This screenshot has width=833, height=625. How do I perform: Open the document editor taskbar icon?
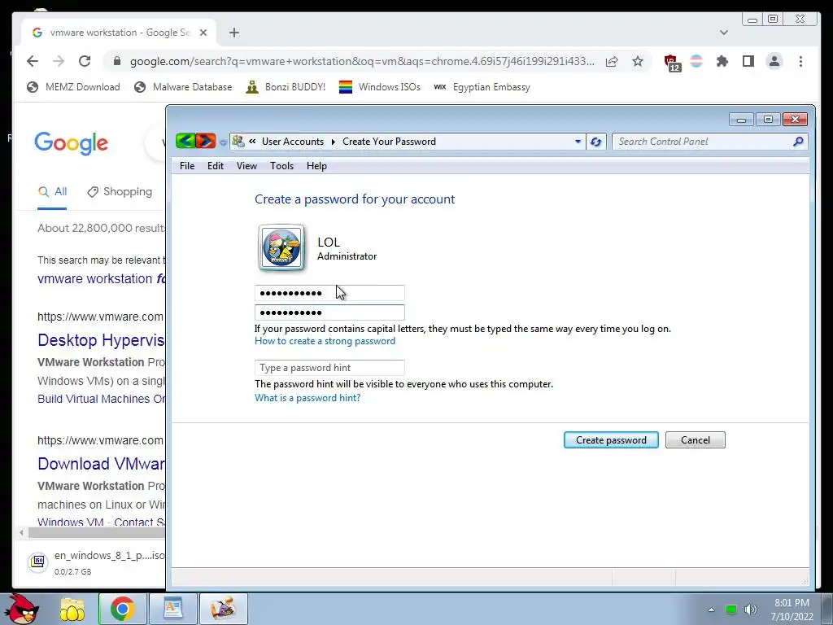[172, 609]
